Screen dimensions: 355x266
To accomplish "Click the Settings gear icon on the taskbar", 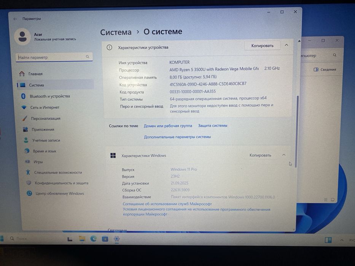I will point(116,239).
